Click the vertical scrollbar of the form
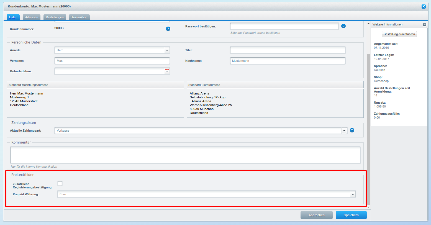 (368, 125)
